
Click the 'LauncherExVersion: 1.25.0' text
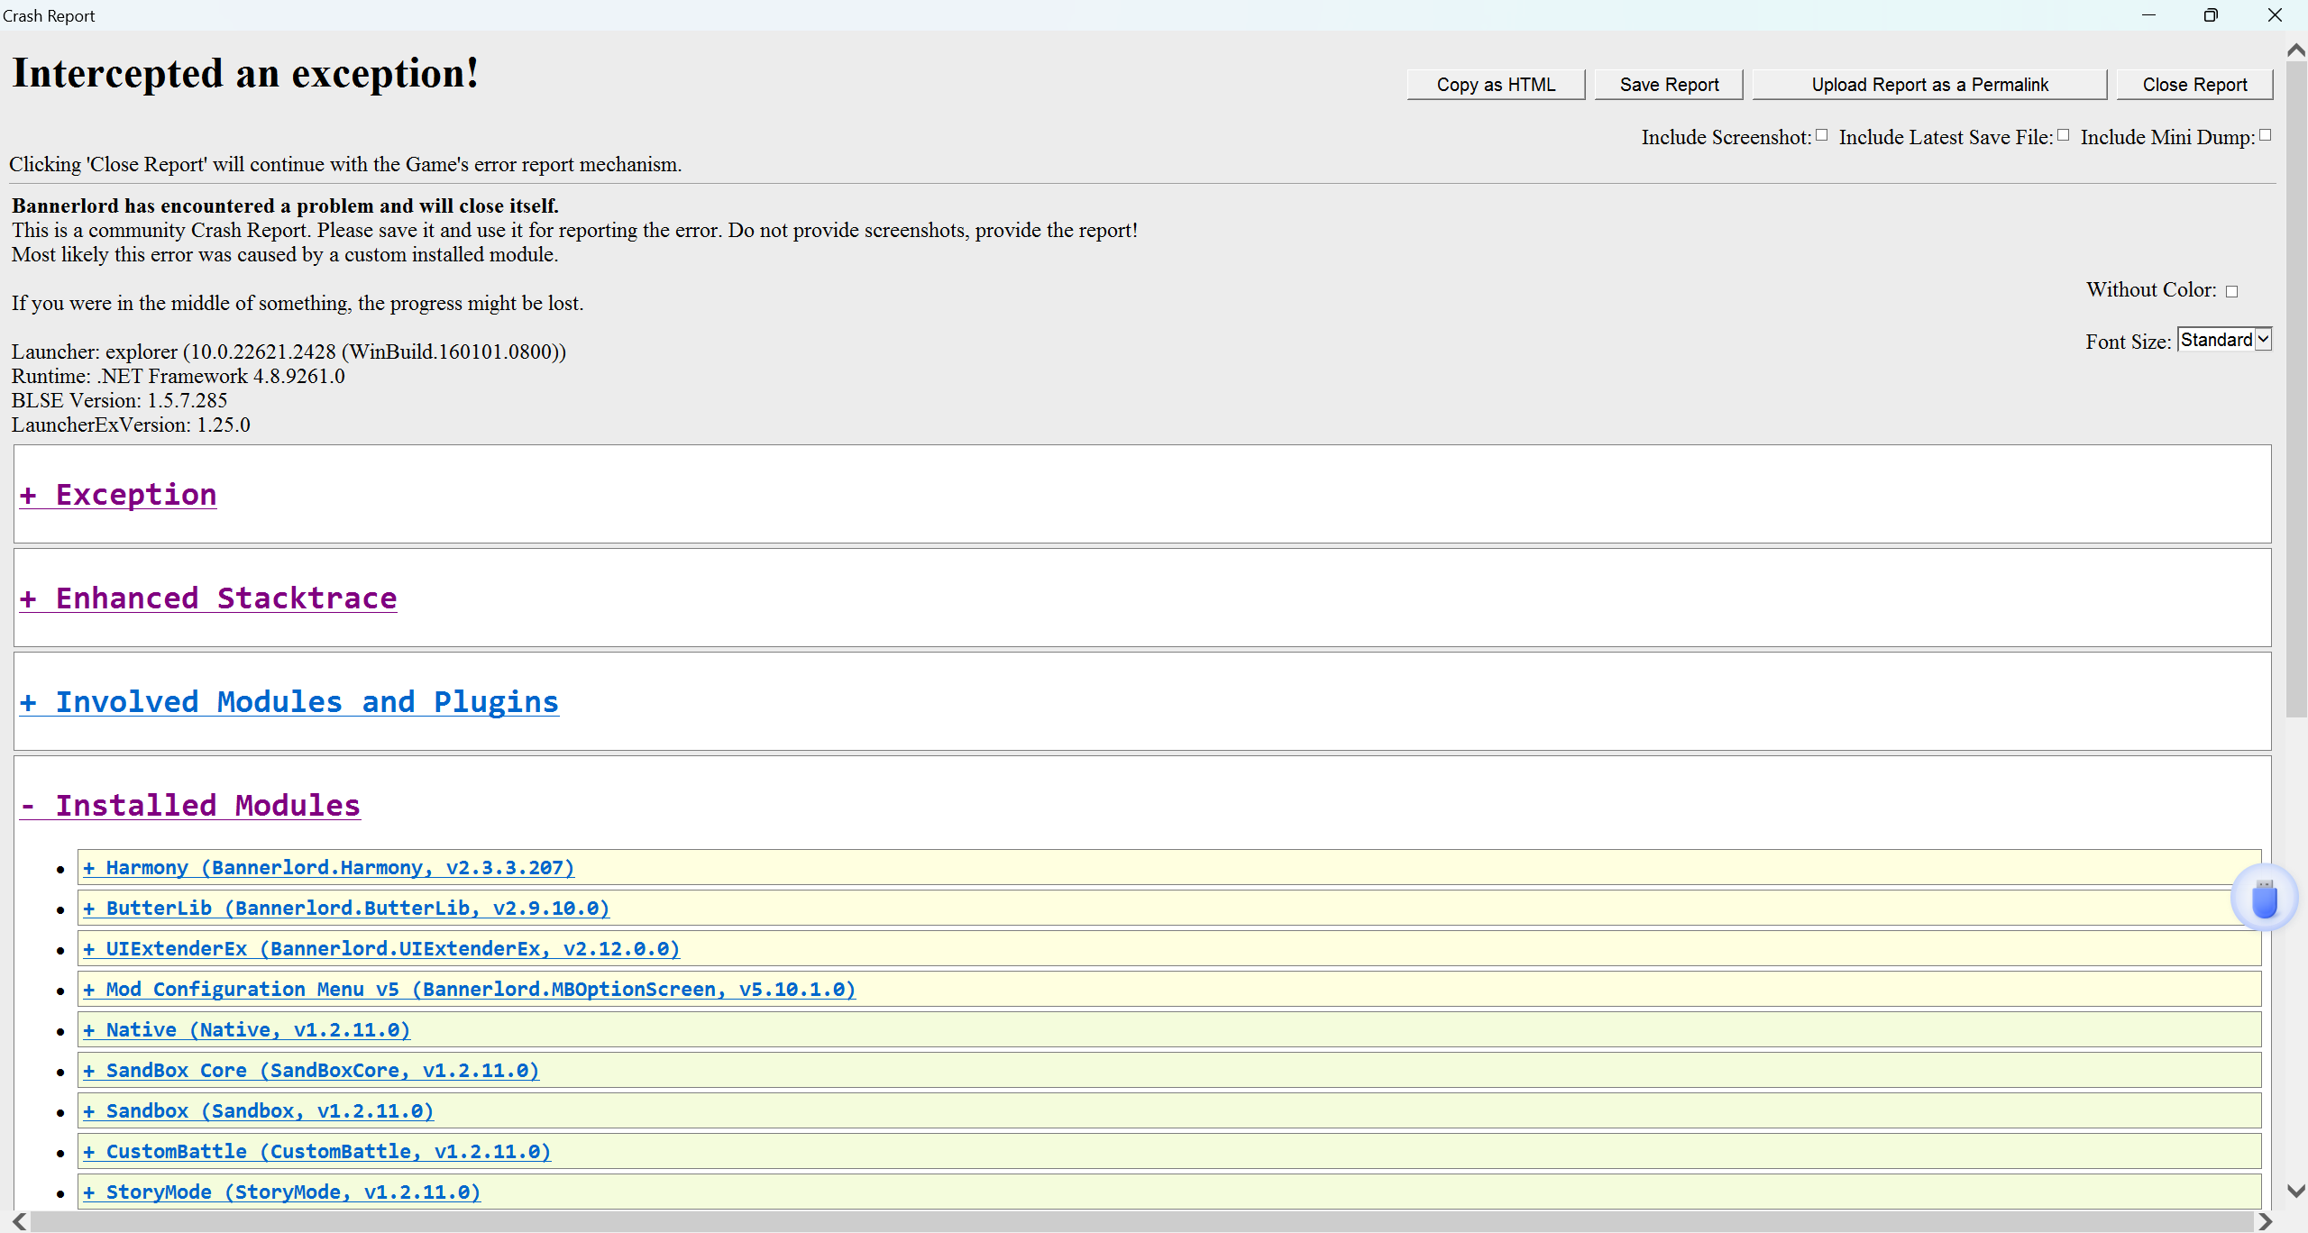pyautogui.click(x=131, y=425)
